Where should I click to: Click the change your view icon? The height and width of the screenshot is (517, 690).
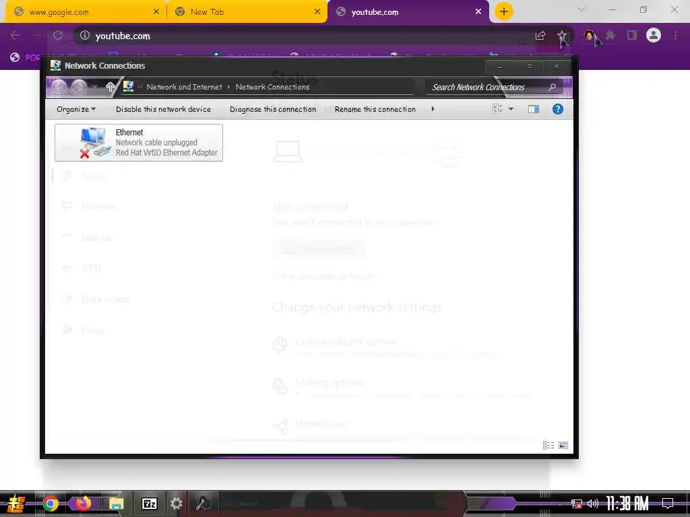pyautogui.click(x=498, y=108)
